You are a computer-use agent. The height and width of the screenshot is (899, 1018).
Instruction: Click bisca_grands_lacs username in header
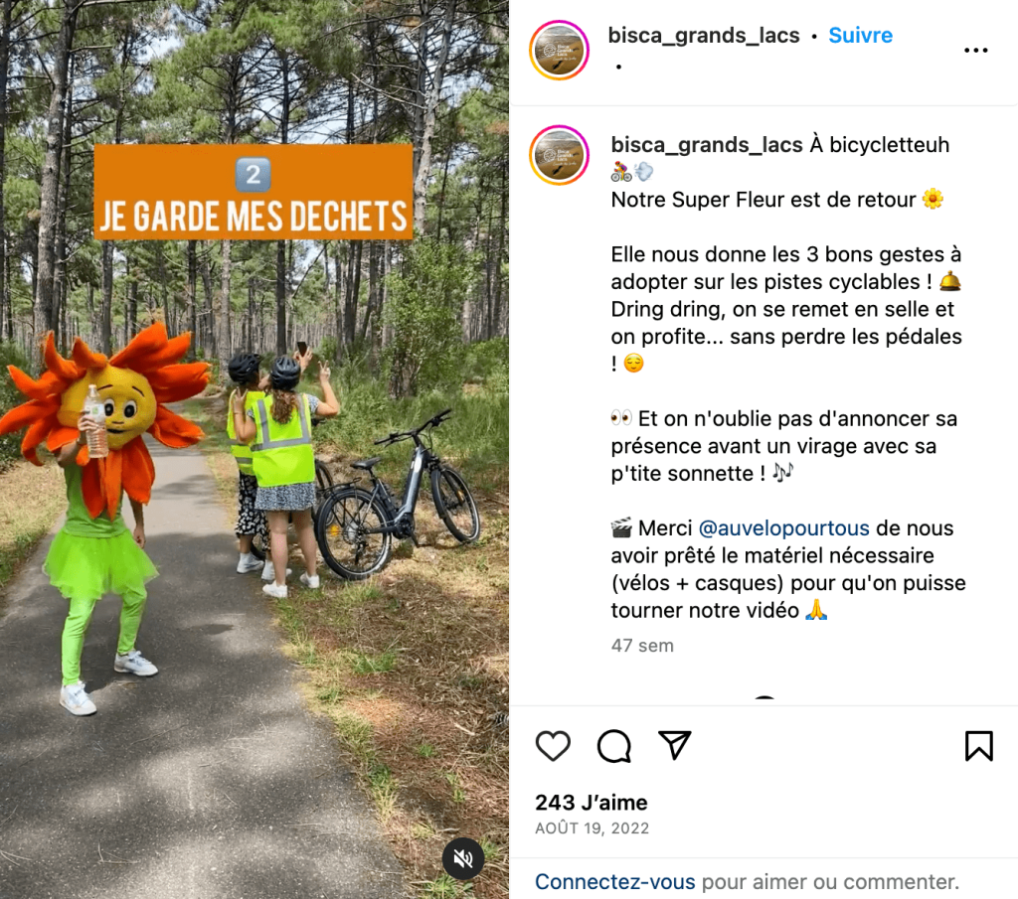click(704, 35)
